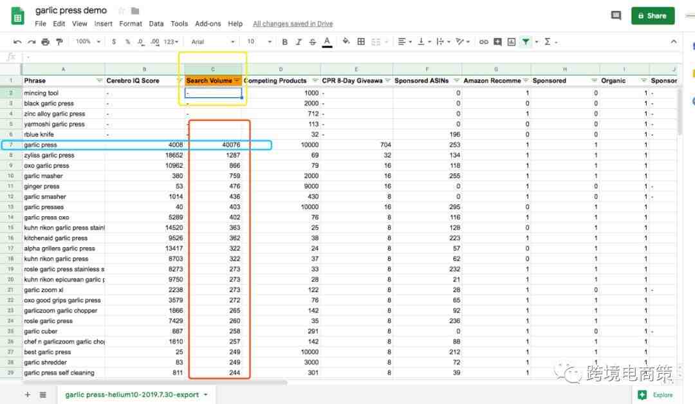Open comments history icon
Image resolution: width=695 pixels, height=404 pixels.
click(x=616, y=16)
